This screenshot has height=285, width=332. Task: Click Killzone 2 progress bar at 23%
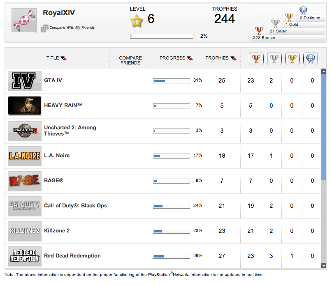tap(172, 231)
